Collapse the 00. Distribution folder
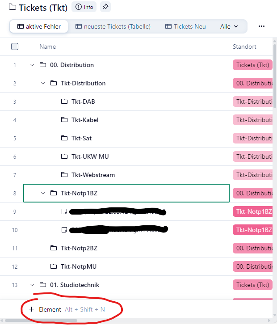277x325 pixels. [32, 65]
